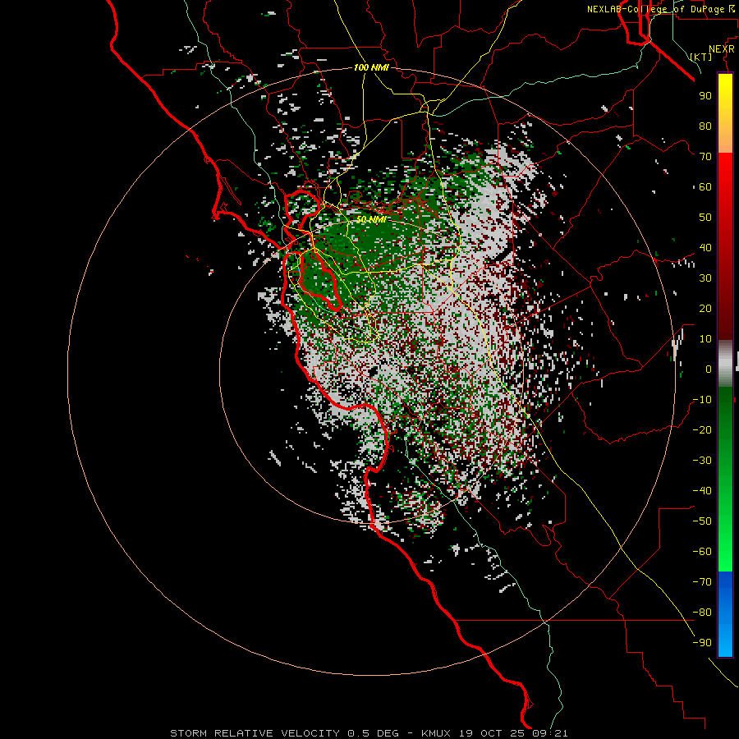
Task: Click the 100 NMI range ring label
Action: [x=371, y=67]
